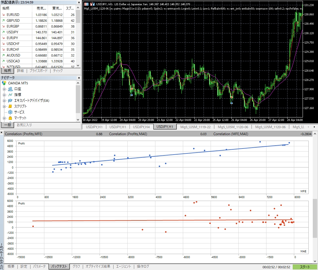Image resolution: width=318 pixels, height=270 pixels.
Task: Click the tester results scrollbar down arrow
Action: (315, 261)
